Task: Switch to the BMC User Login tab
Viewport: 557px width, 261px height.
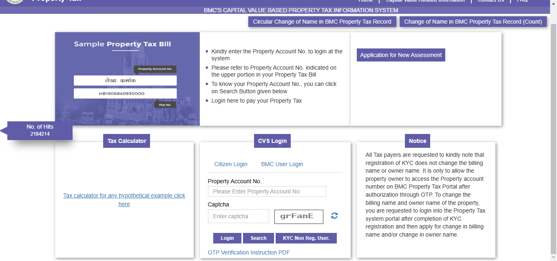Action: coord(282,164)
